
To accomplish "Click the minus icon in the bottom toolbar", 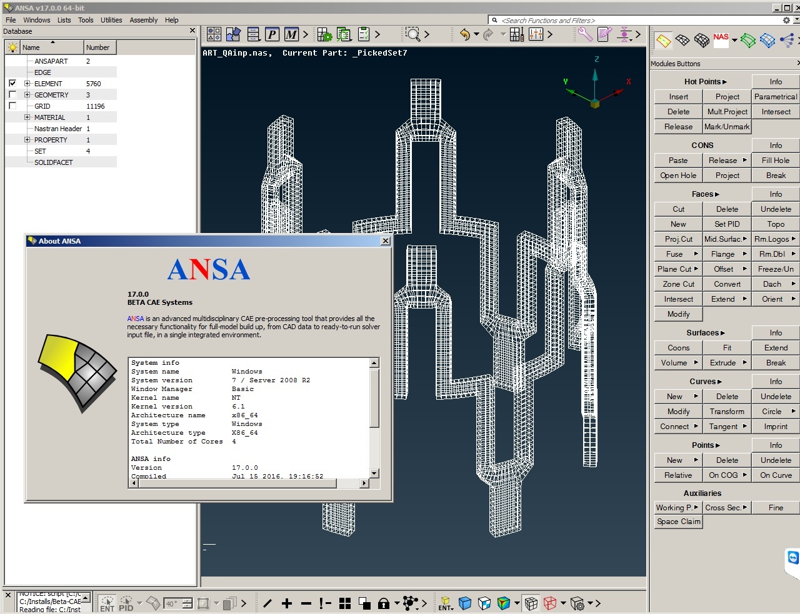I will (x=306, y=603).
